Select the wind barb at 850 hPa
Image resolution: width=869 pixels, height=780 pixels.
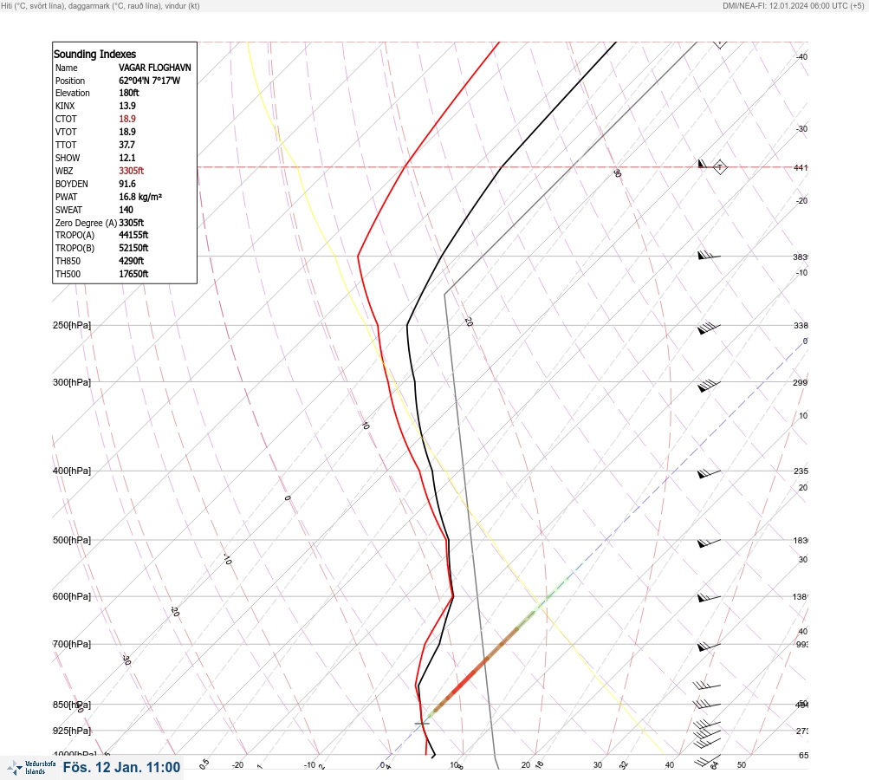pos(707,704)
